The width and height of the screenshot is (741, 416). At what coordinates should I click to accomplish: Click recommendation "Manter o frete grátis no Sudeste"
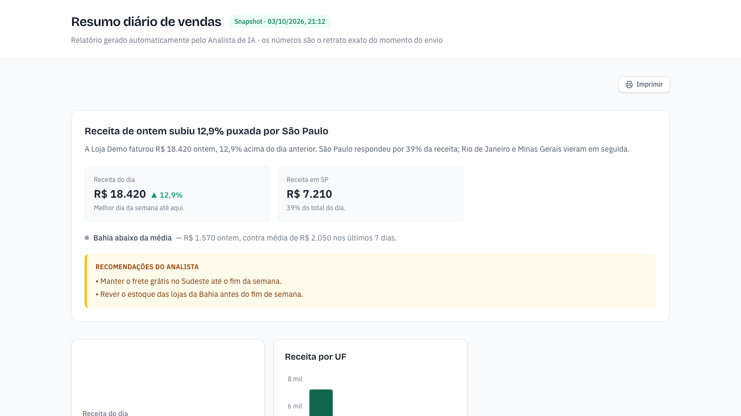pyautogui.click(x=189, y=281)
